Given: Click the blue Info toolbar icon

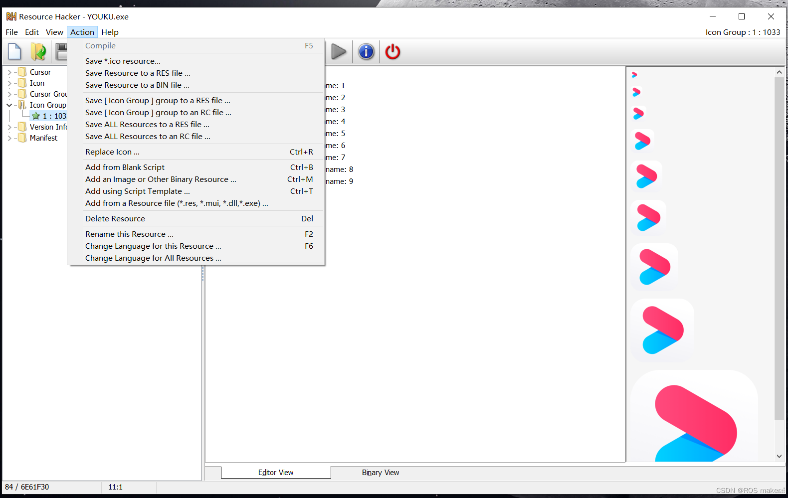Looking at the screenshot, I should [x=366, y=51].
